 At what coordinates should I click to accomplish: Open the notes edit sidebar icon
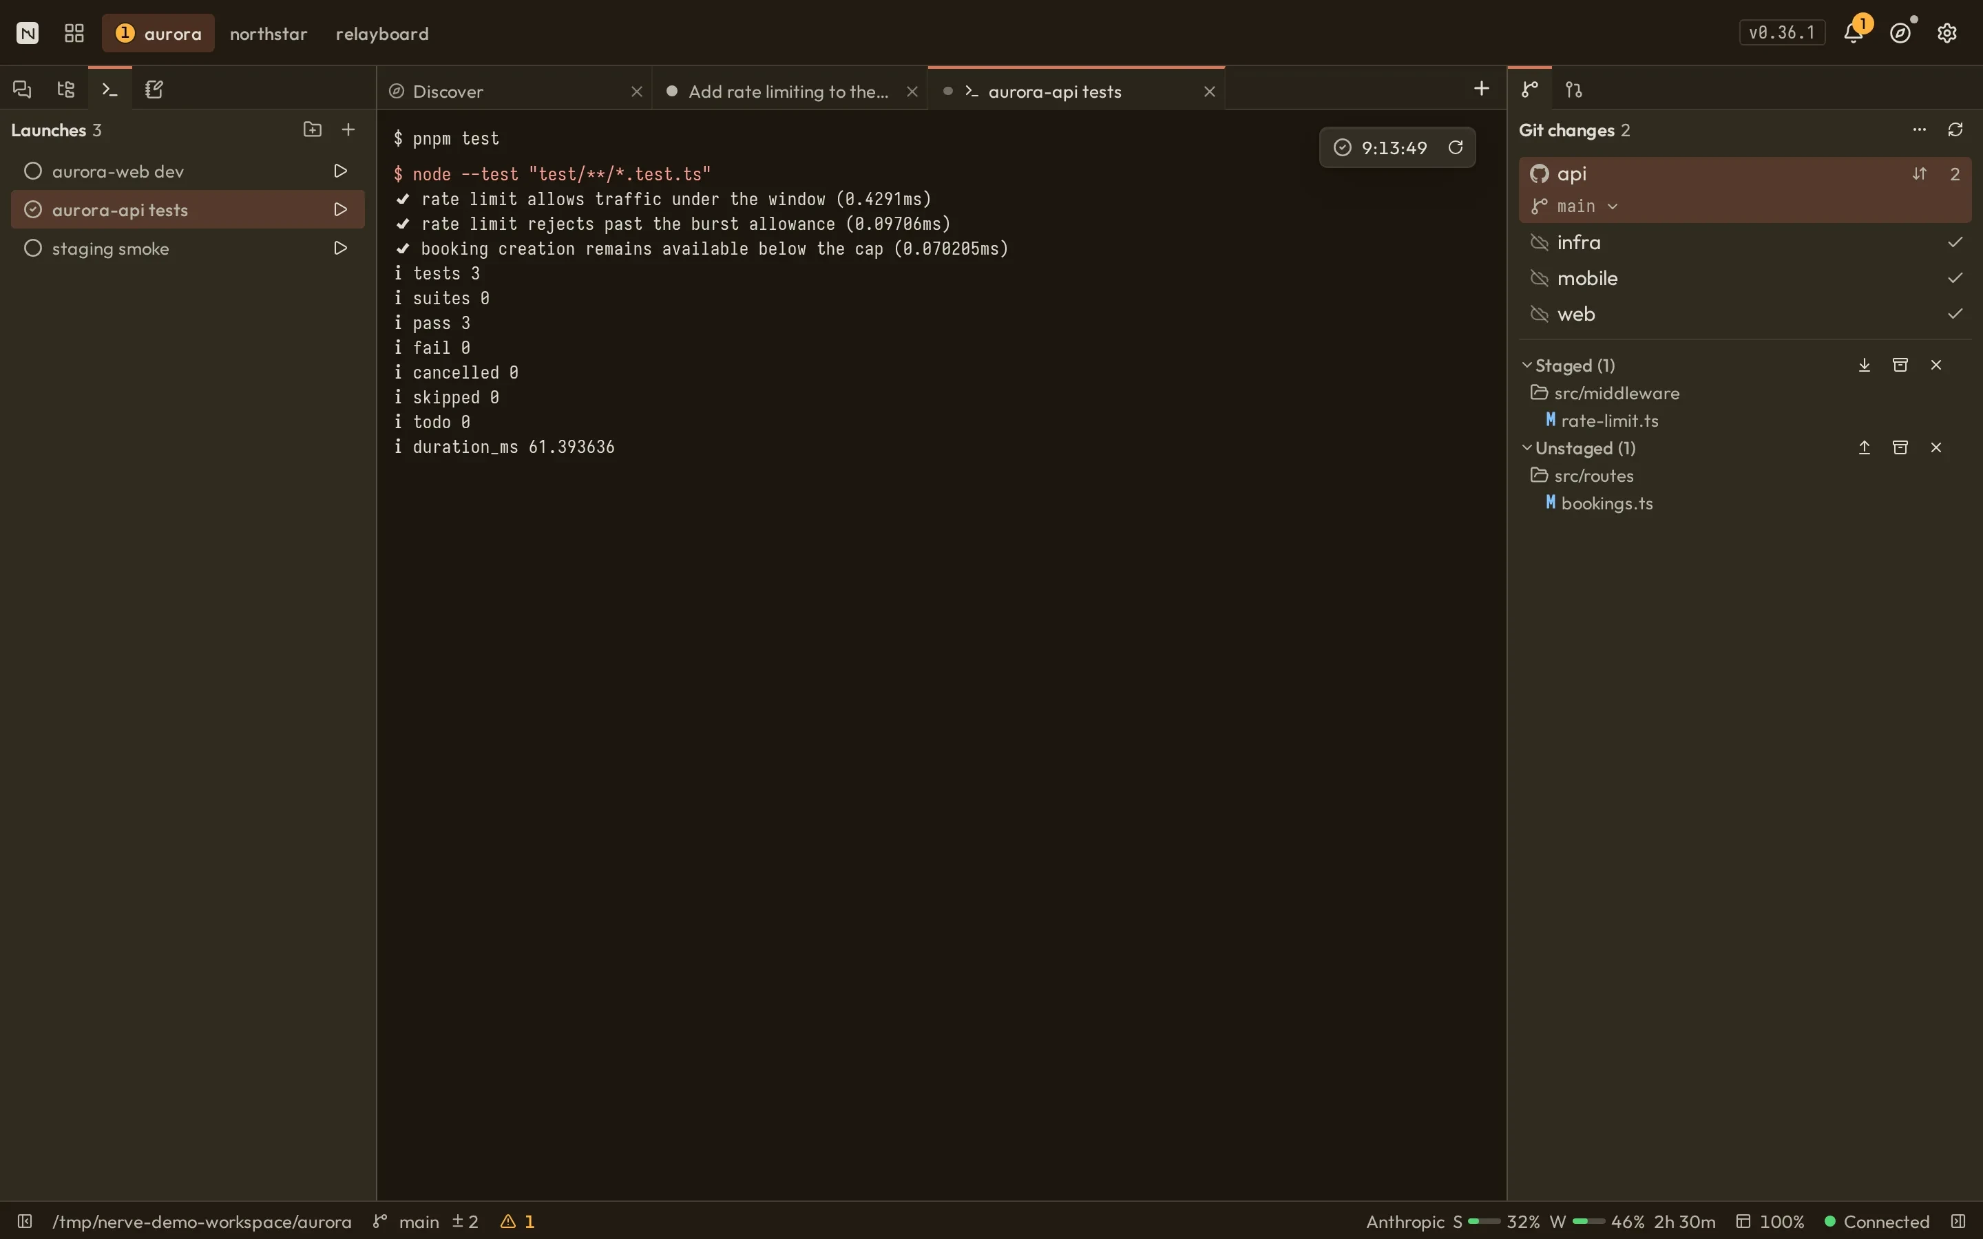(x=154, y=89)
